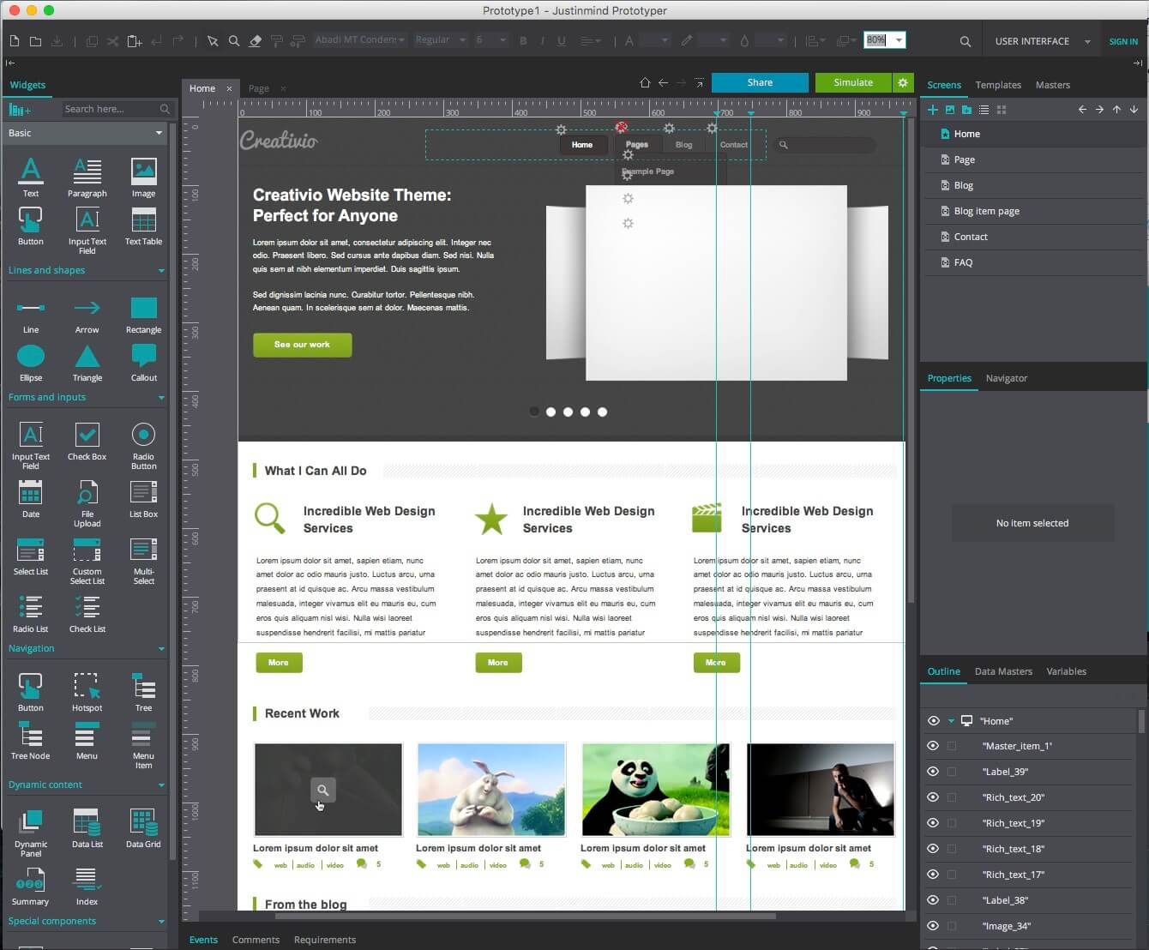The image size is (1149, 950).
Task: Pick the Callout shape widget
Action: tap(143, 361)
